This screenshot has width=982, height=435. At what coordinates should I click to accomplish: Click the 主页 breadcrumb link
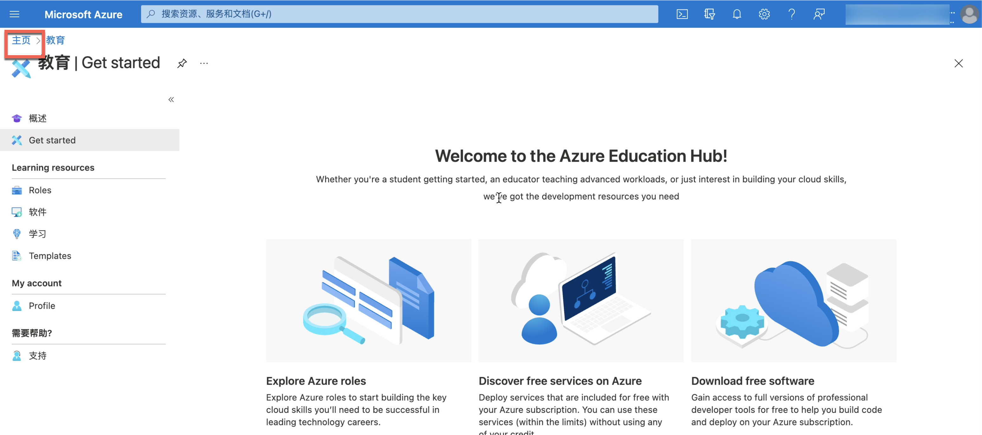coord(21,40)
